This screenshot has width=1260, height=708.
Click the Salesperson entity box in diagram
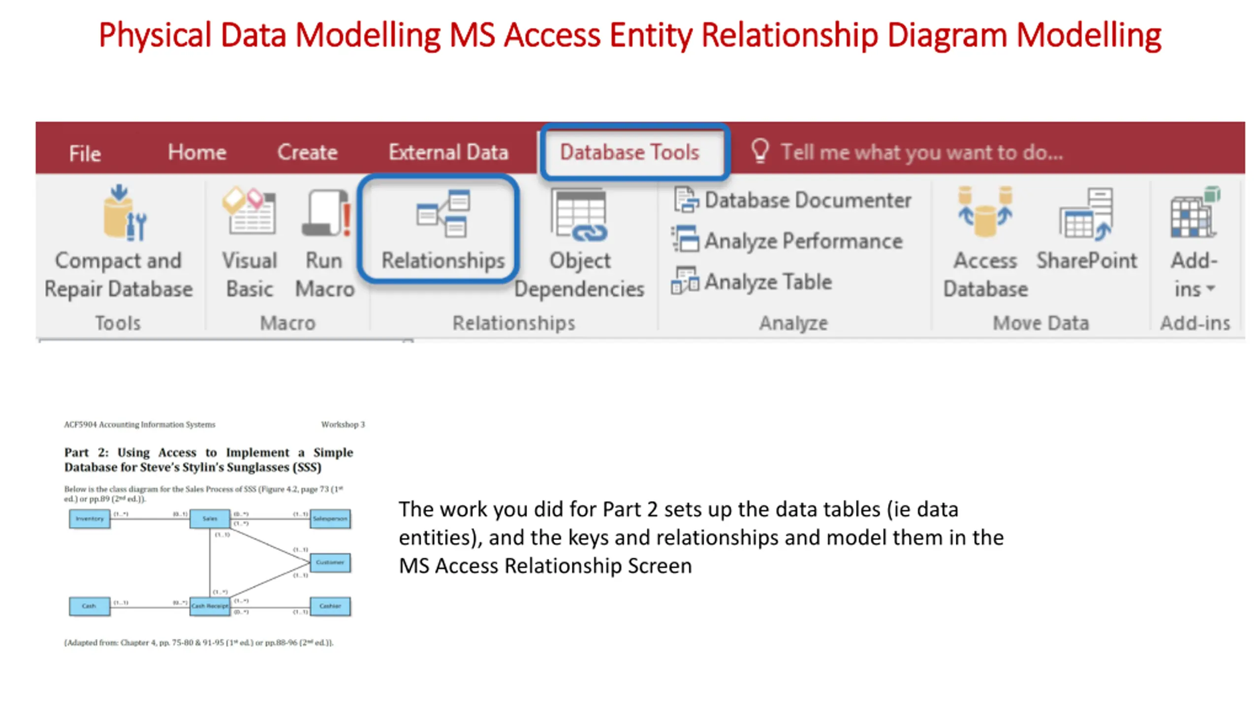pos(330,519)
